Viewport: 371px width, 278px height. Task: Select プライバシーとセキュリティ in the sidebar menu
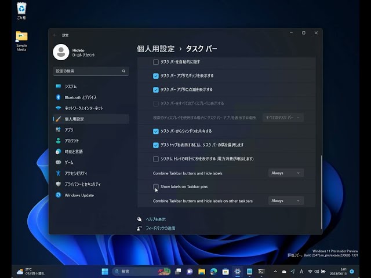point(86,184)
